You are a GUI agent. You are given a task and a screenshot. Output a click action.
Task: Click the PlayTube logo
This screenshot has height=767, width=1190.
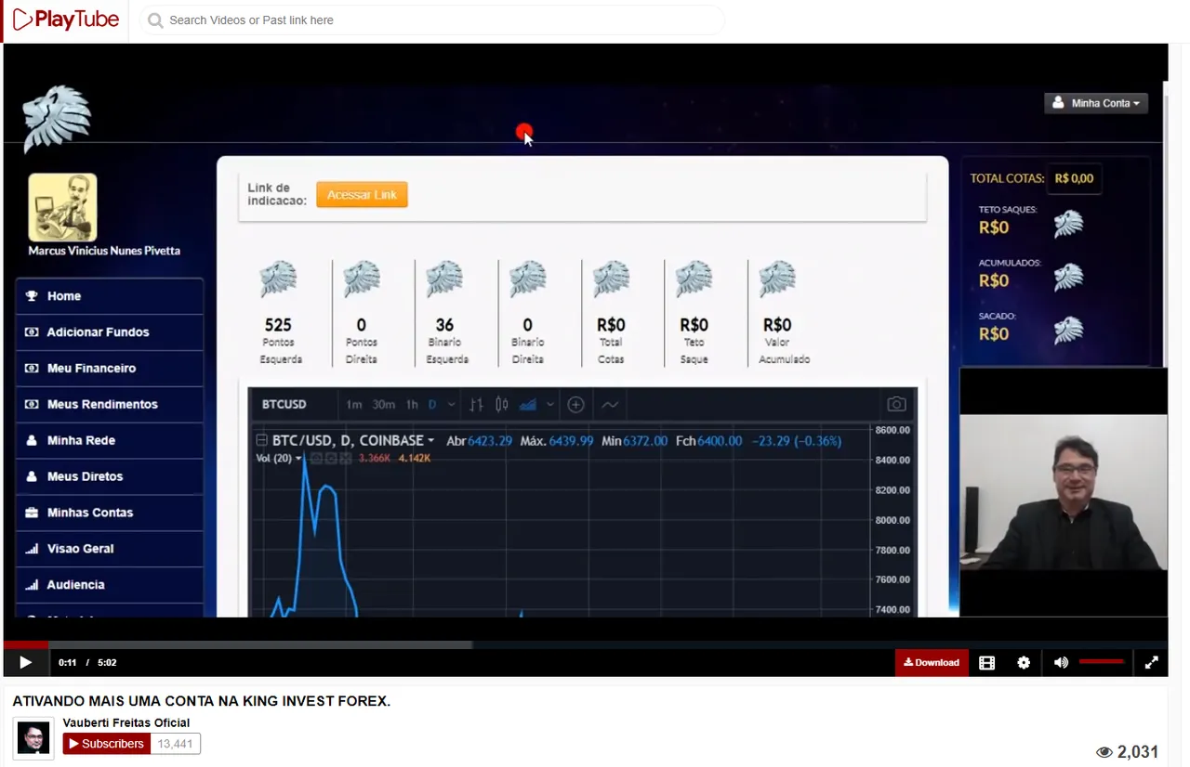(65, 19)
